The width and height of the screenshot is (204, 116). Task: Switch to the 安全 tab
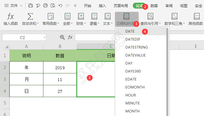[x=199, y=6]
